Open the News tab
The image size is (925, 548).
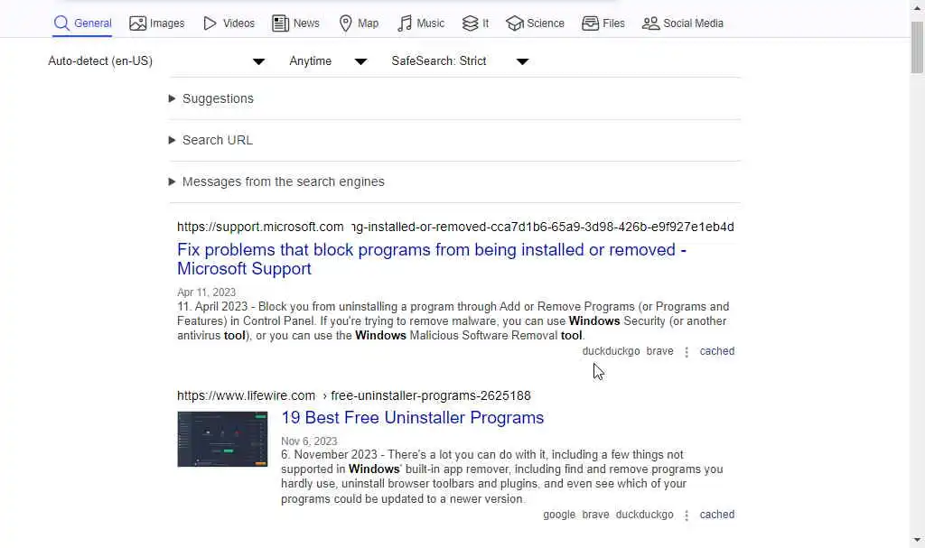(x=295, y=23)
